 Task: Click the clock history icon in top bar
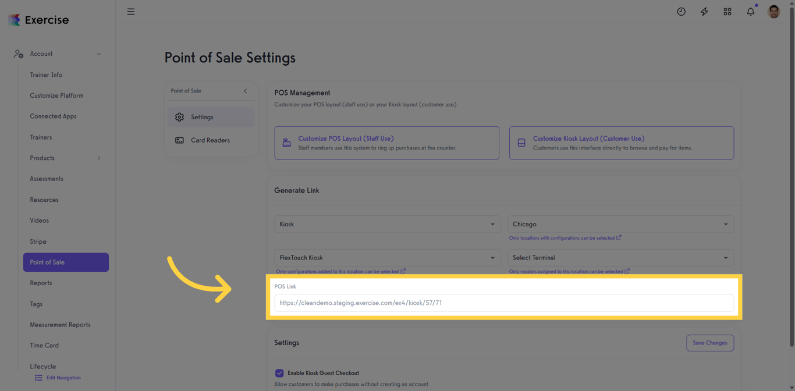click(x=681, y=11)
